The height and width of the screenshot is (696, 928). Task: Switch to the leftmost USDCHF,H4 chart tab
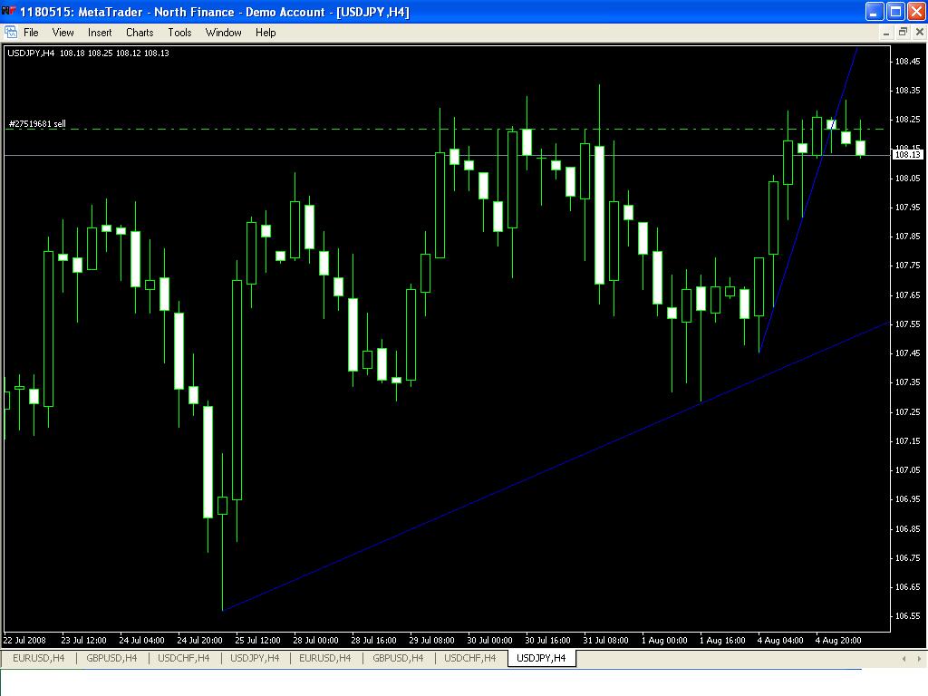pos(183,658)
